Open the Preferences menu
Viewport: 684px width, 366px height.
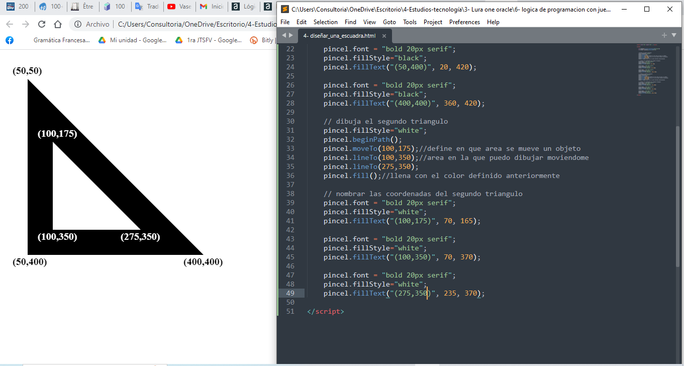click(x=464, y=22)
